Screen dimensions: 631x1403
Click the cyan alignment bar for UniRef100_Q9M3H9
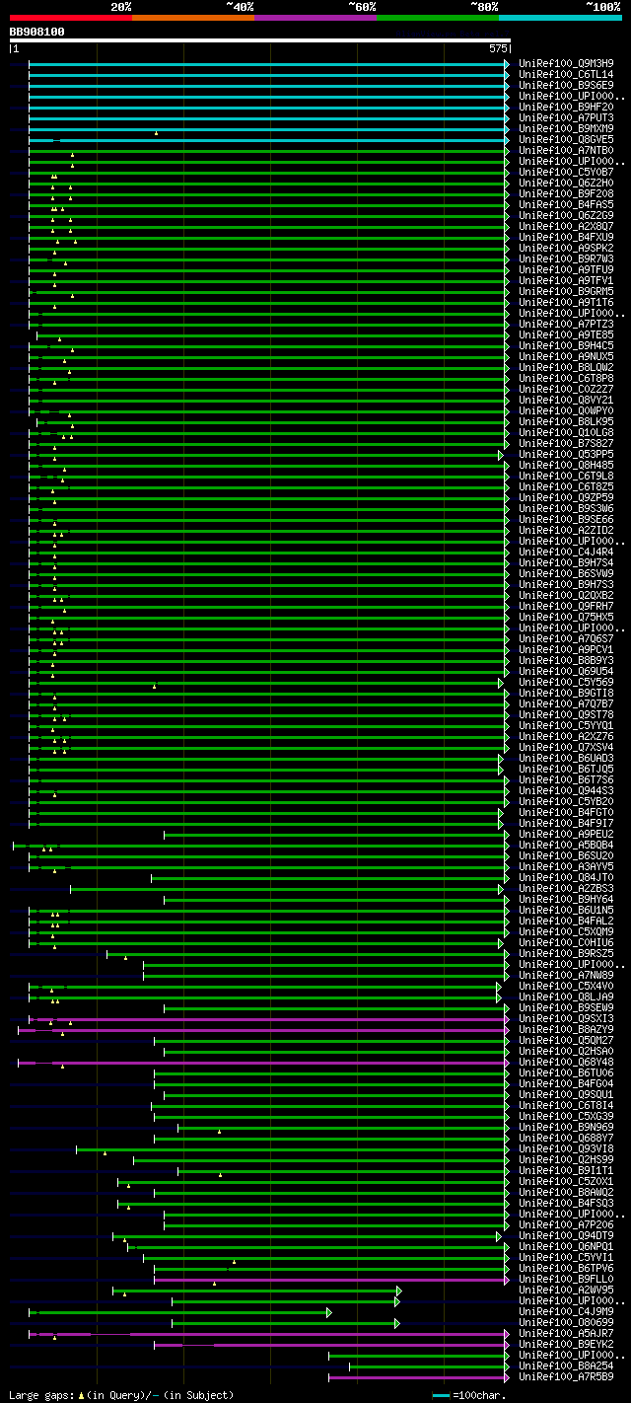268,64
